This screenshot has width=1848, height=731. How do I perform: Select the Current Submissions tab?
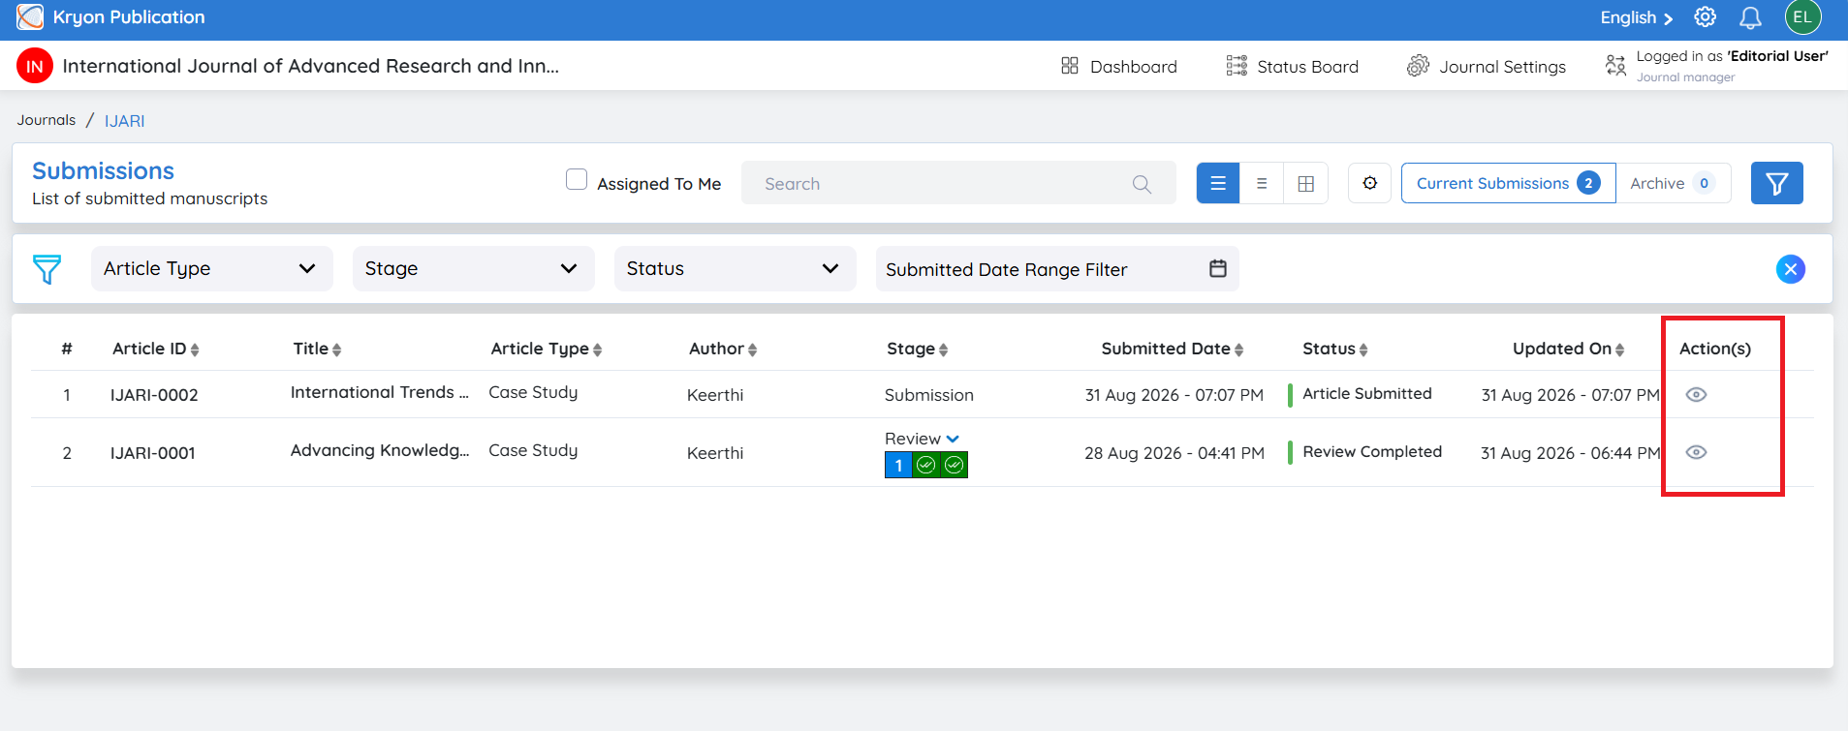[x=1508, y=183]
